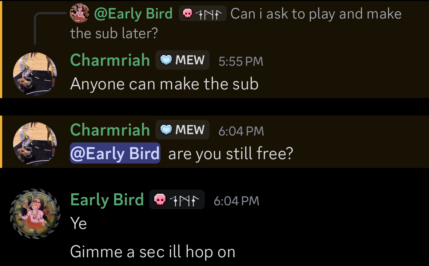Click the 6:04 PM timestamp next to Early Bird
This screenshot has height=266, width=429.
pyautogui.click(x=237, y=201)
